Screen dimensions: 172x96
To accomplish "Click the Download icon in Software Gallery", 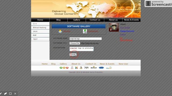I will coord(85,31).
